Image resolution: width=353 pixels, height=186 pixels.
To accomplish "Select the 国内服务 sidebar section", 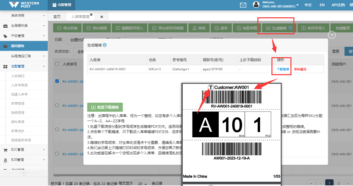I will 24,46.
